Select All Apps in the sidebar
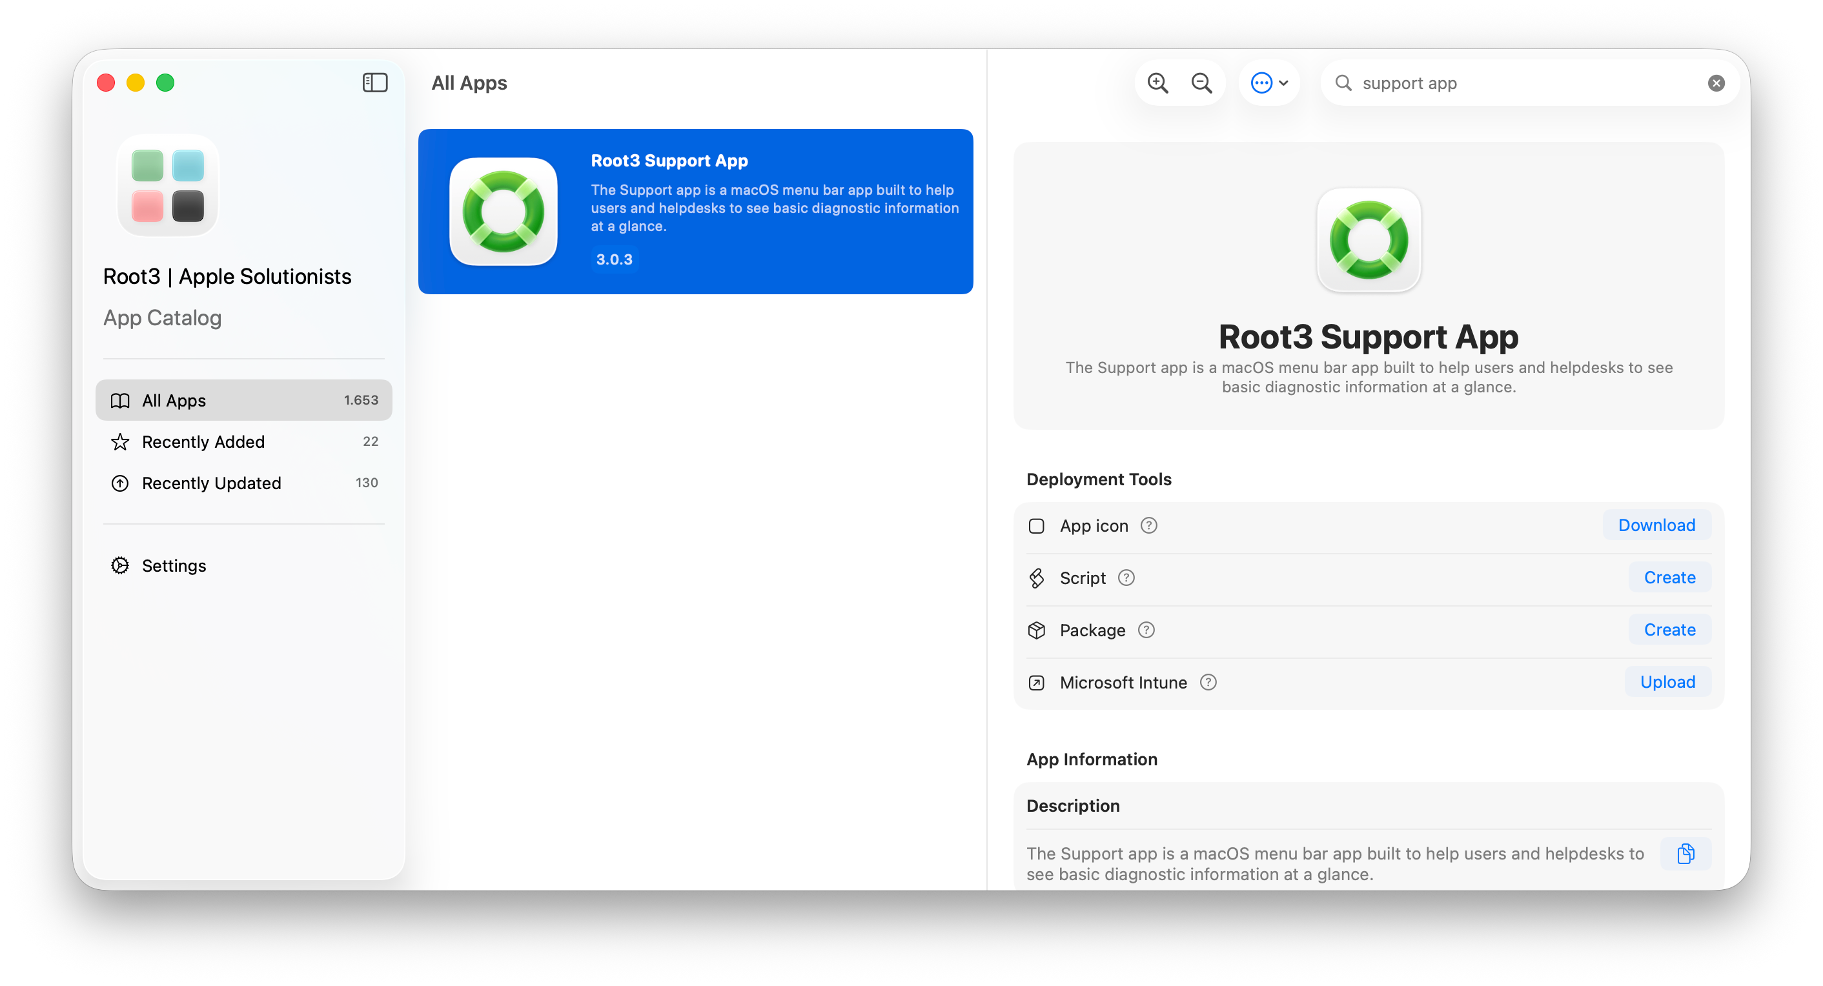The image size is (1823, 986). pos(243,400)
